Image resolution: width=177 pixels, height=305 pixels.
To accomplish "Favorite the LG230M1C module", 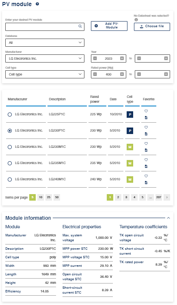I will pos(146,143).
